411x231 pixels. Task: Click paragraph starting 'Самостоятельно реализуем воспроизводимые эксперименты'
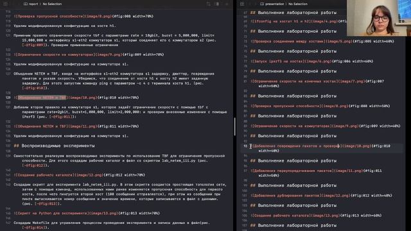tap(119, 160)
